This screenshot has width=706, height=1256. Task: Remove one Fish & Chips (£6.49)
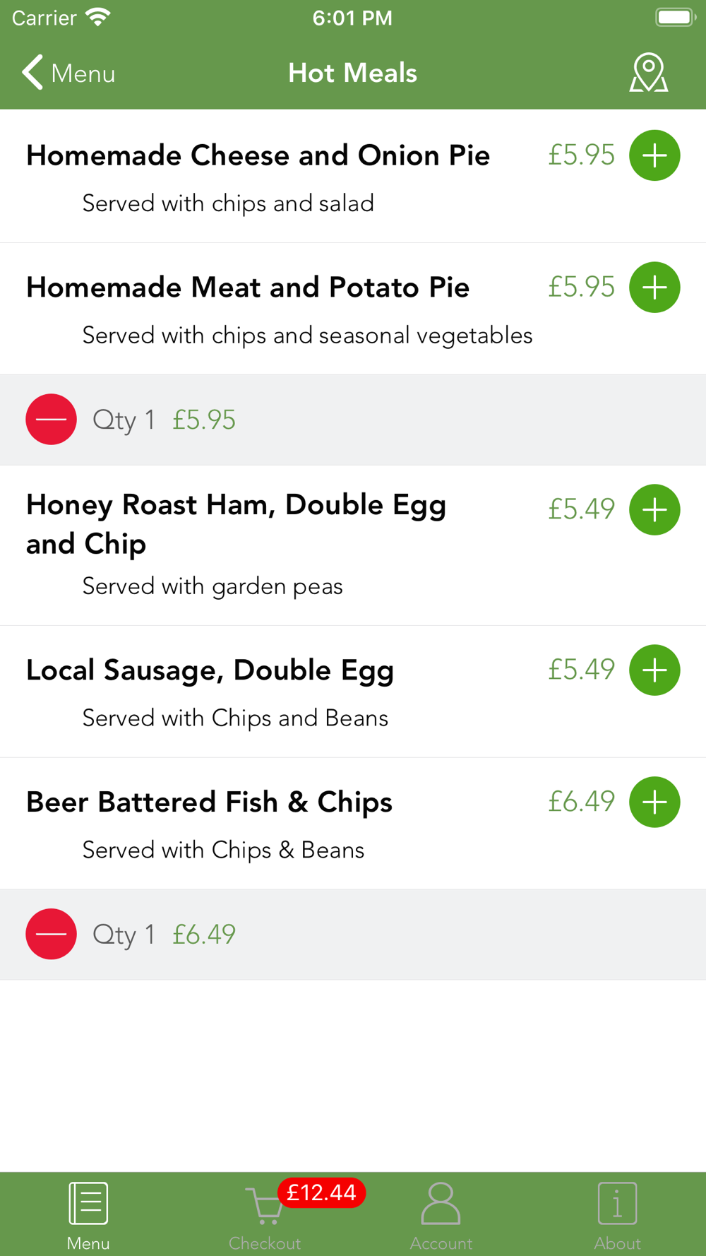(x=52, y=934)
